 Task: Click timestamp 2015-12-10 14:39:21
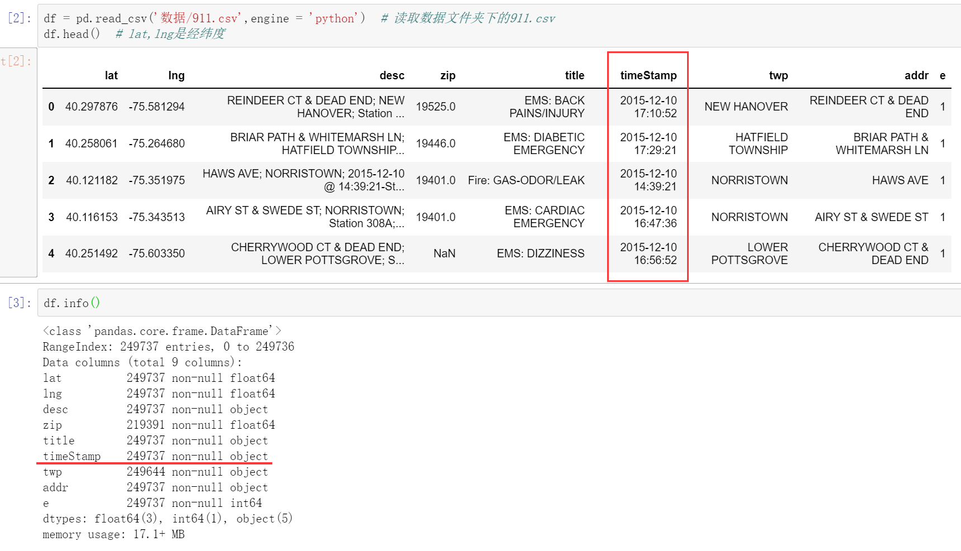coord(648,180)
